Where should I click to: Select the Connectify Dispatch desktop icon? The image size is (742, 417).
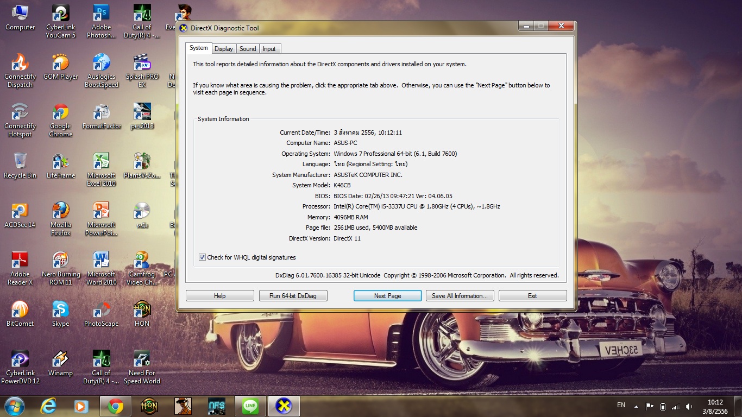[20, 71]
